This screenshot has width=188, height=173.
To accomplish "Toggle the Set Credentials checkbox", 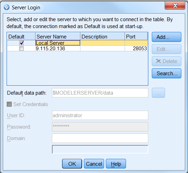I will click(x=9, y=104).
